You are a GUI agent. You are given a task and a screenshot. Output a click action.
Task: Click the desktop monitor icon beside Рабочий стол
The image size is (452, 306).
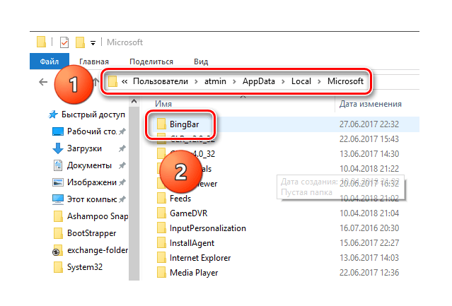click(58, 131)
